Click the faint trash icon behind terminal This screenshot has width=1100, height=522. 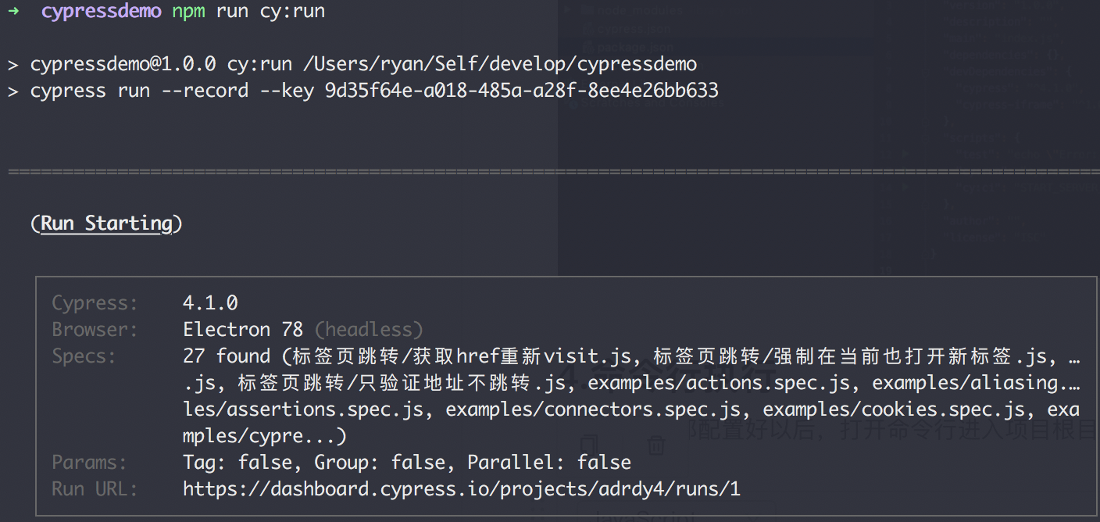(x=655, y=445)
